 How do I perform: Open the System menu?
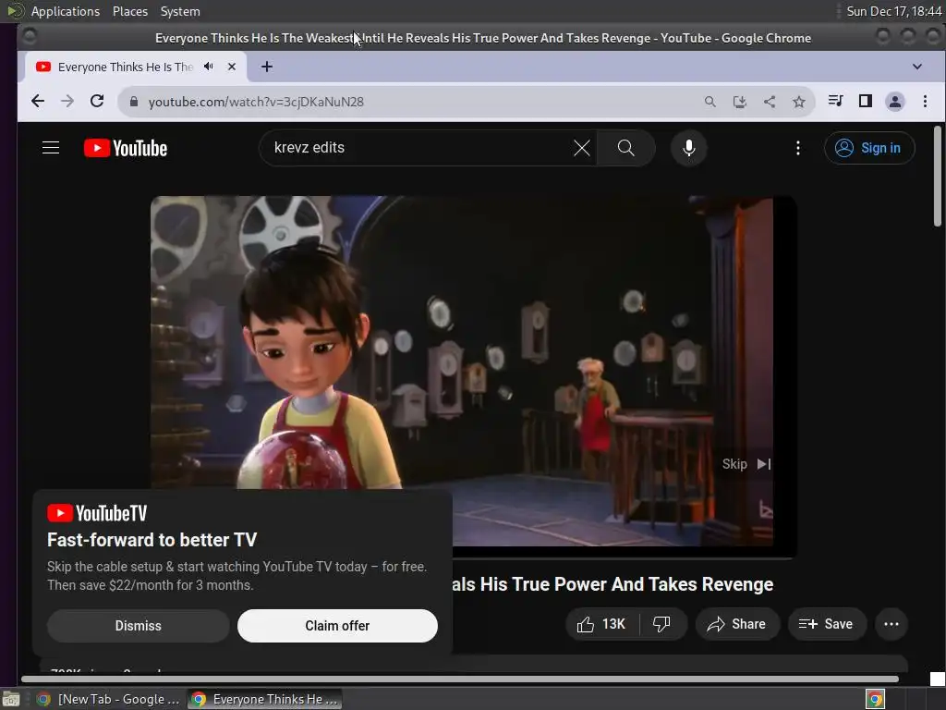[x=180, y=11]
